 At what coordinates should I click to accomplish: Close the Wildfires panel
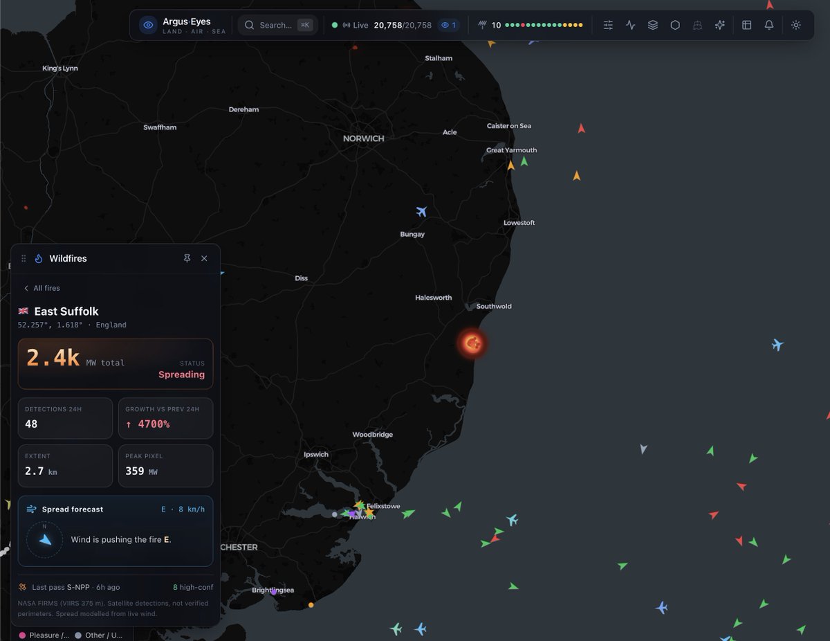(x=204, y=258)
